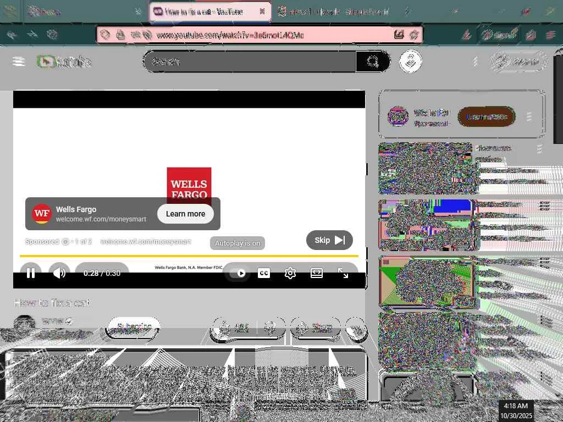The width and height of the screenshot is (563, 422).
Task: Switch the player autoplay toggle
Action: (238, 274)
